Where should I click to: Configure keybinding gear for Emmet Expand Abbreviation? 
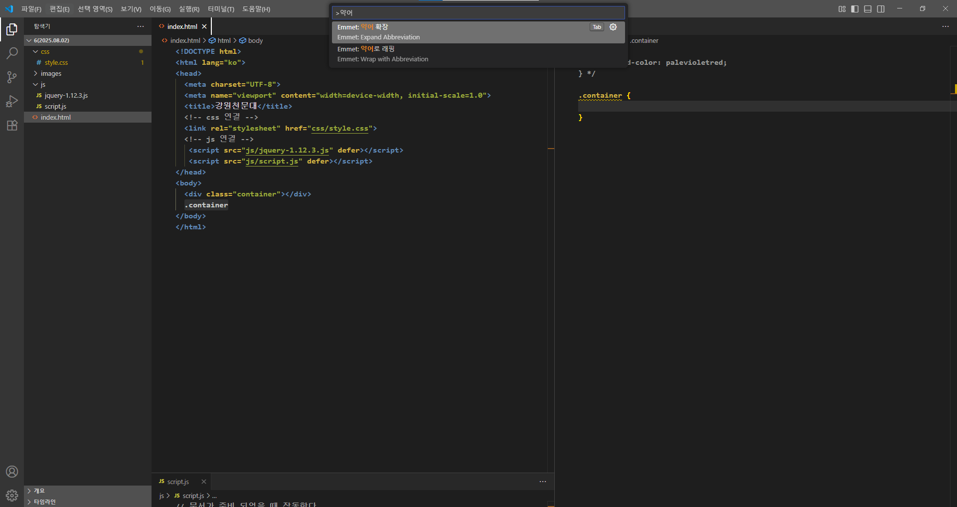(x=613, y=27)
